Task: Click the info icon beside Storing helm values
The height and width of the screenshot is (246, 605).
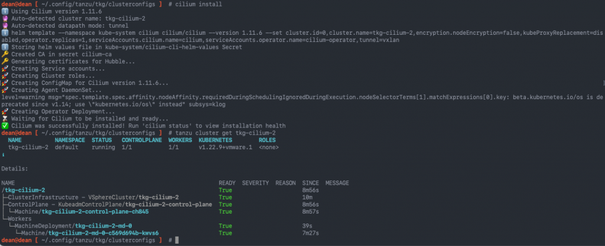Action: point(4,47)
